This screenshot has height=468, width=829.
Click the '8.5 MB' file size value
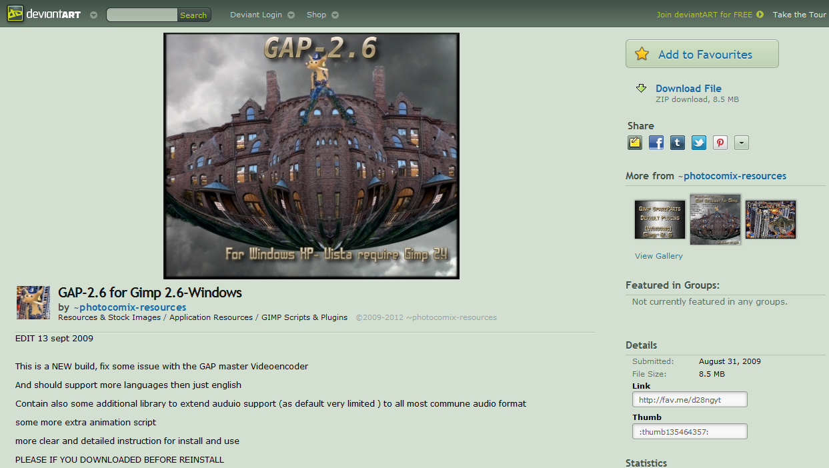point(712,374)
